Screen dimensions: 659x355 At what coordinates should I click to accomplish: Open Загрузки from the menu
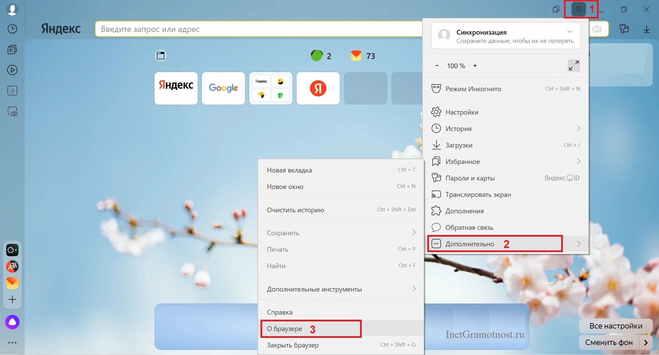pyautogui.click(x=506, y=145)
